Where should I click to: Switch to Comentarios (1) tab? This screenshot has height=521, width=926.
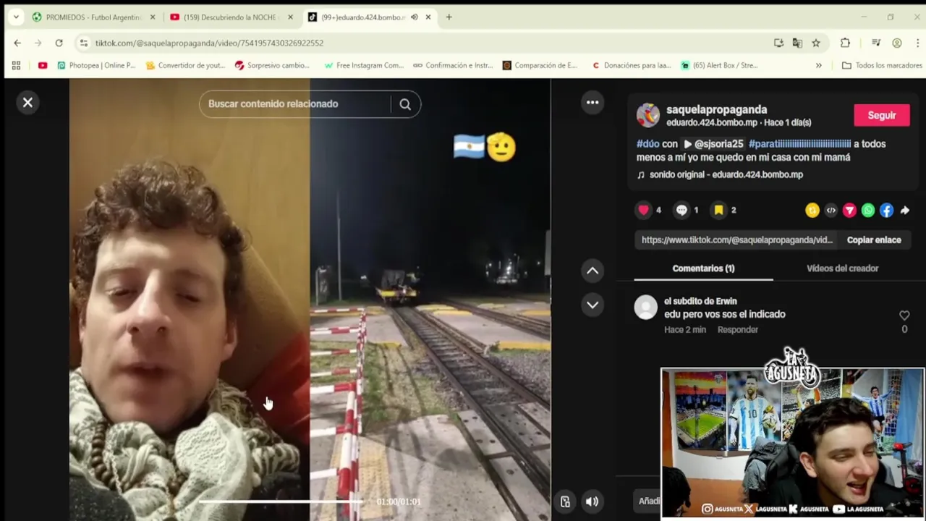(703, 268)
